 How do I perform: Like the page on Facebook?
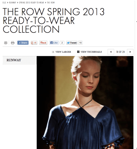click(54, 43)
